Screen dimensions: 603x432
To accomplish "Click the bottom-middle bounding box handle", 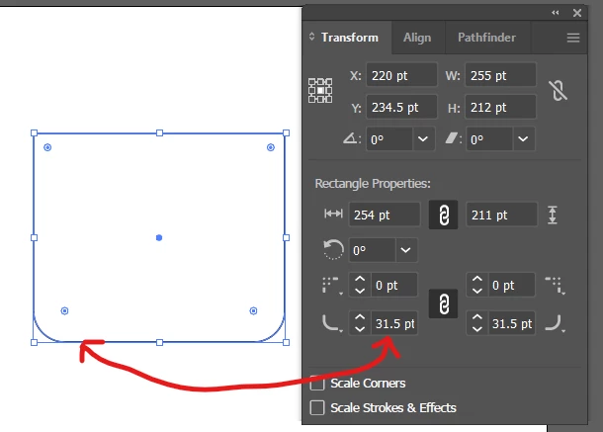I will [159, 342].
